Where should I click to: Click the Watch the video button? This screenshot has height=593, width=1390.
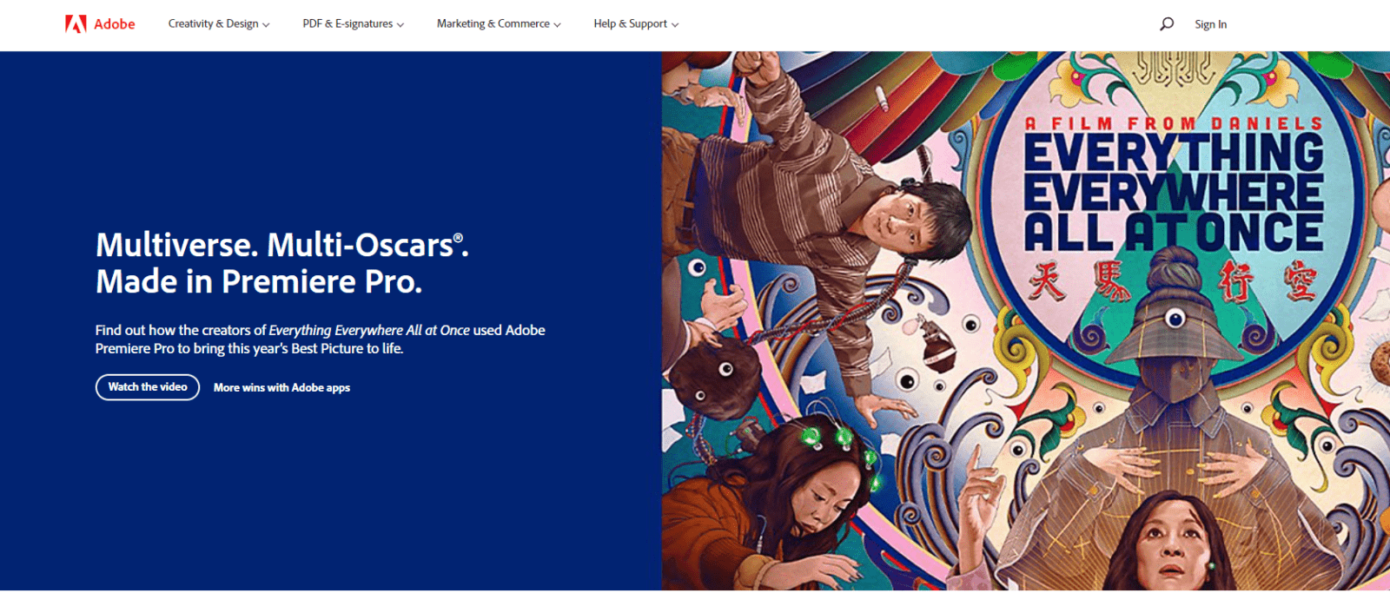pyautogui.click(x=148, y=387)
